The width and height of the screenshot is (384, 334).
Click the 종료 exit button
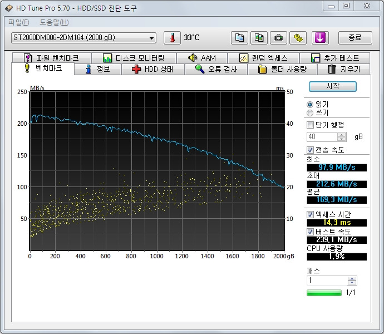[x=355, y=38]
